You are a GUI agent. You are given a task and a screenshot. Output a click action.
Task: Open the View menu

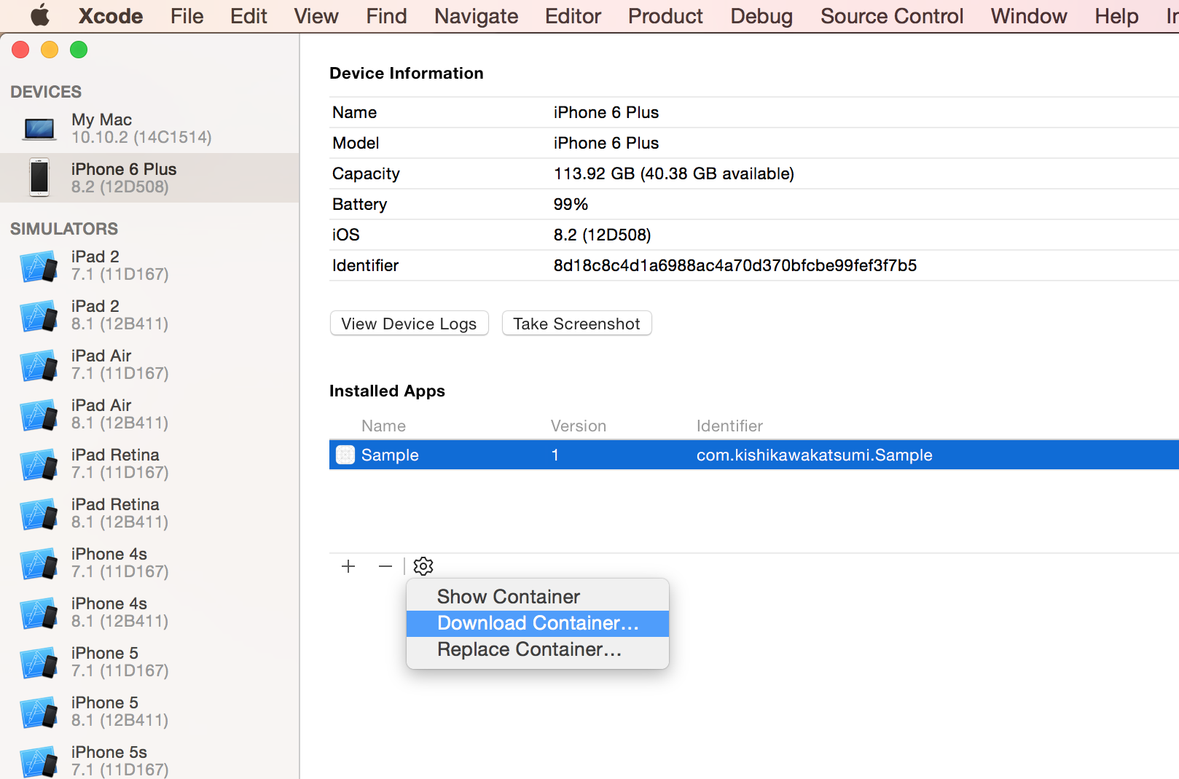[x=316, y=16]
